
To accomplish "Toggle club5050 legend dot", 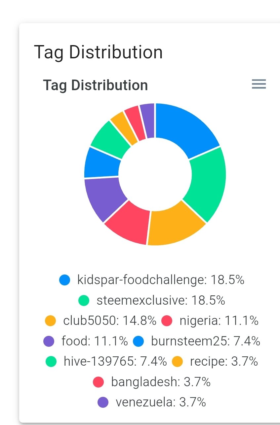I will pos(51,321).
